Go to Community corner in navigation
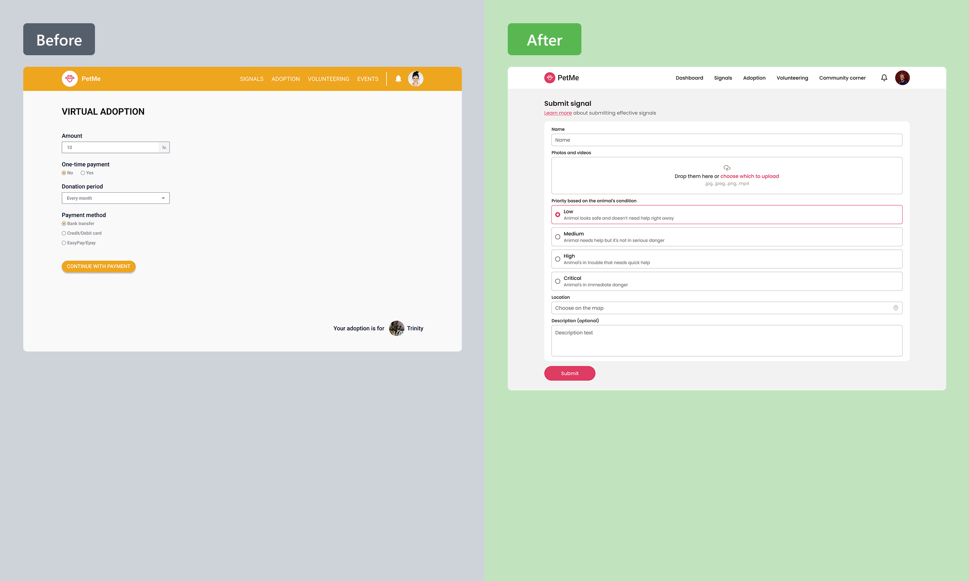Image resolution: width=969 pixels, height=581 pixels. 842,78
